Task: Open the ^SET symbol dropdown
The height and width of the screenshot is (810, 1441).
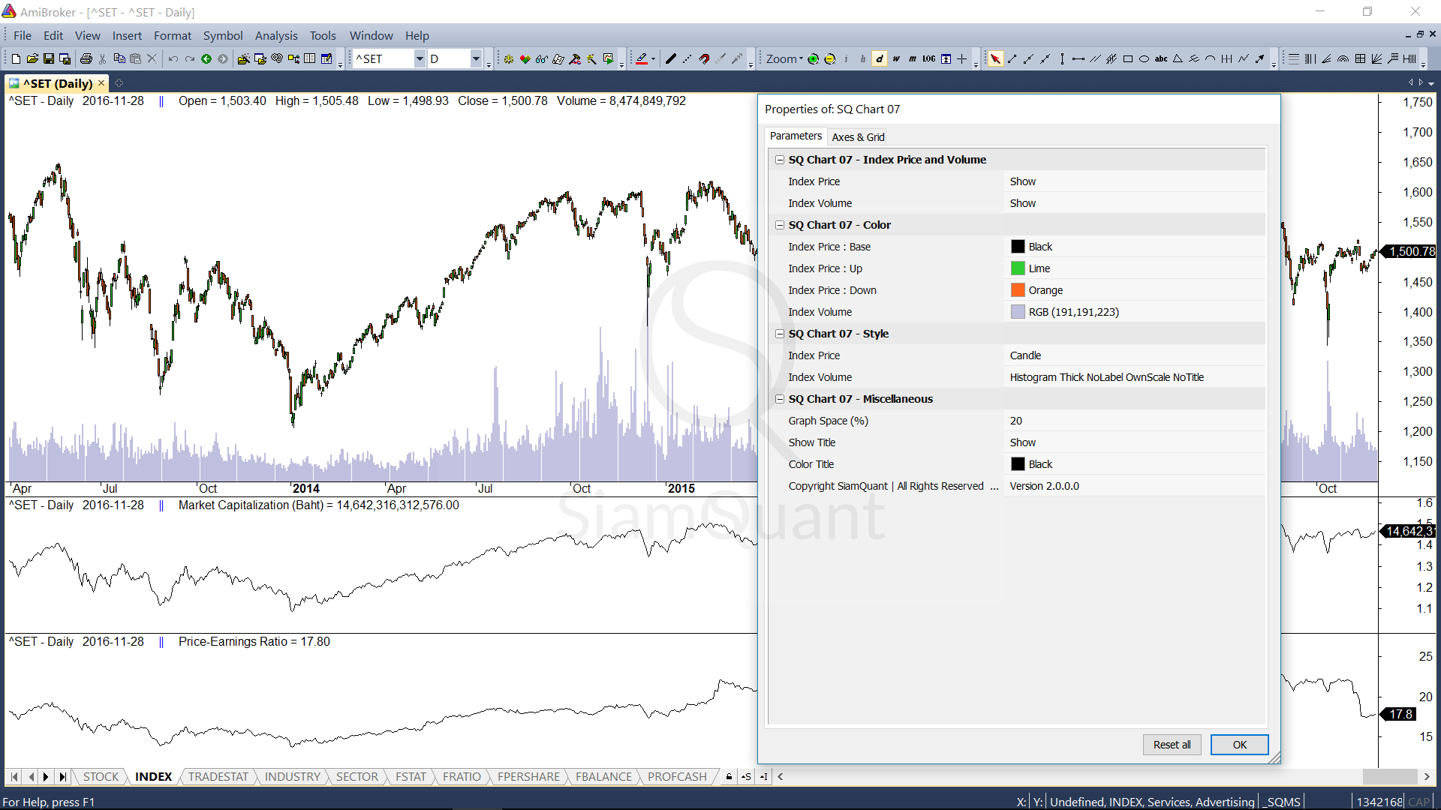Action: coord(419,58)
